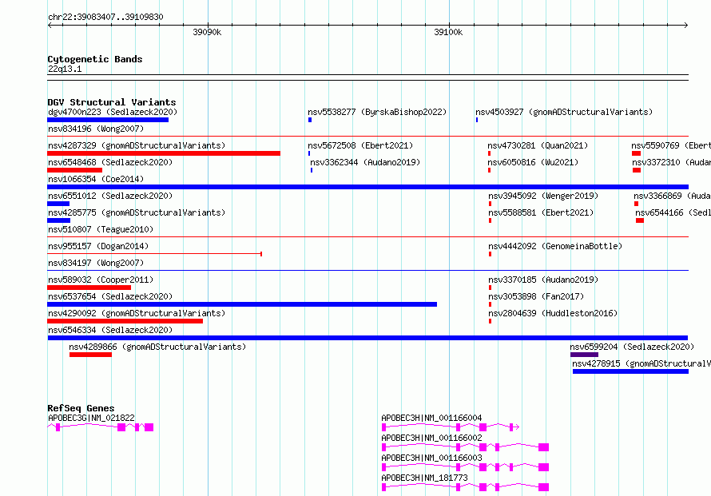Open nsv6050816 (Wu2021) variant
The height and width of the screenshot is (496, 711).
tap(534, 162)
